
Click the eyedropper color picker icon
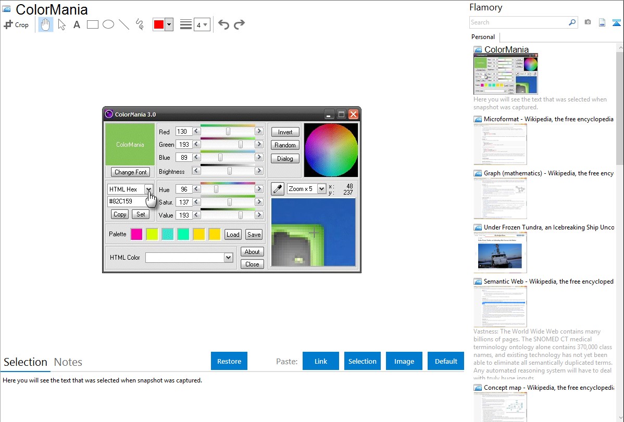coord(278,189)
